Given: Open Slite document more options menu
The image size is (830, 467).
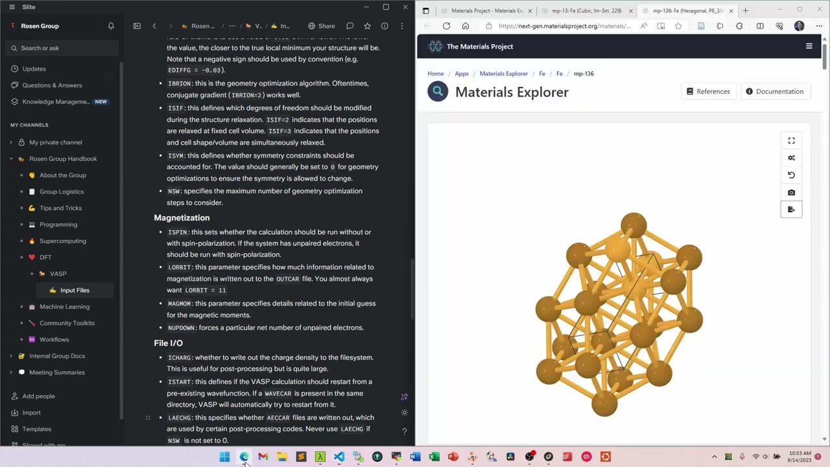Looking at the screenshot, I should (x=402, y=26).
